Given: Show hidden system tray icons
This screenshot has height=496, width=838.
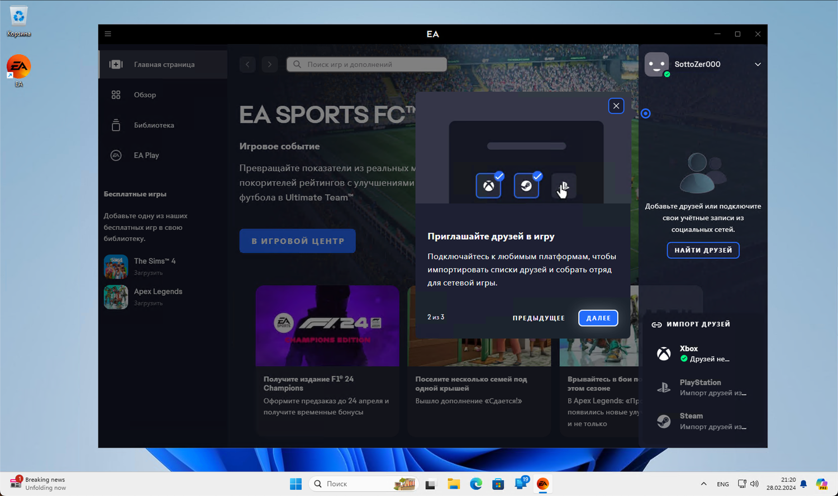Looking at the screenshot, I should (704, 484).
